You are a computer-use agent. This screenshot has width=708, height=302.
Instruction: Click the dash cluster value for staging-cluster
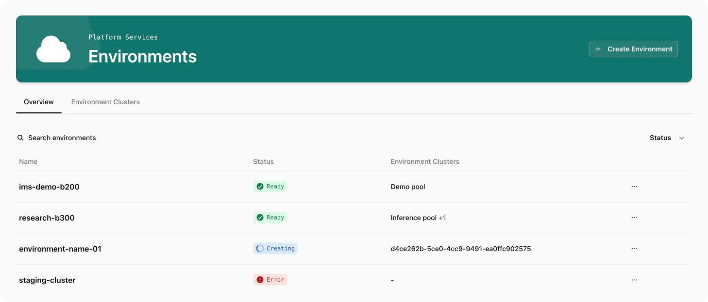392,280
